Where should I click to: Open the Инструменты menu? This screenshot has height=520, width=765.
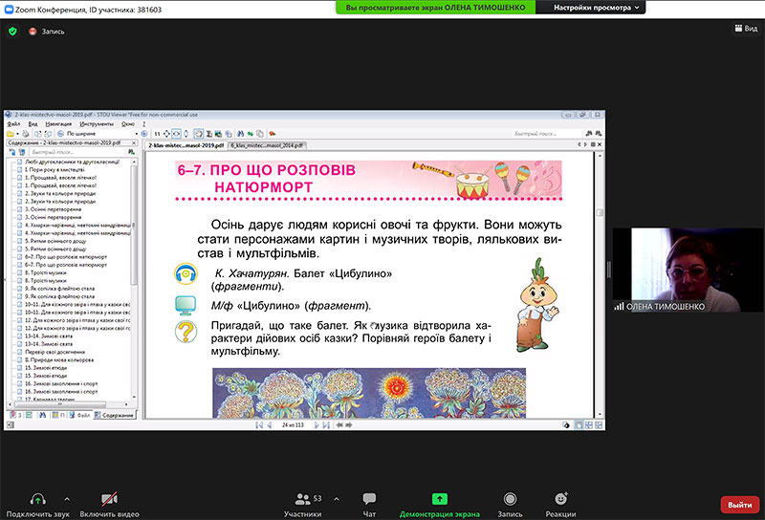97,124
